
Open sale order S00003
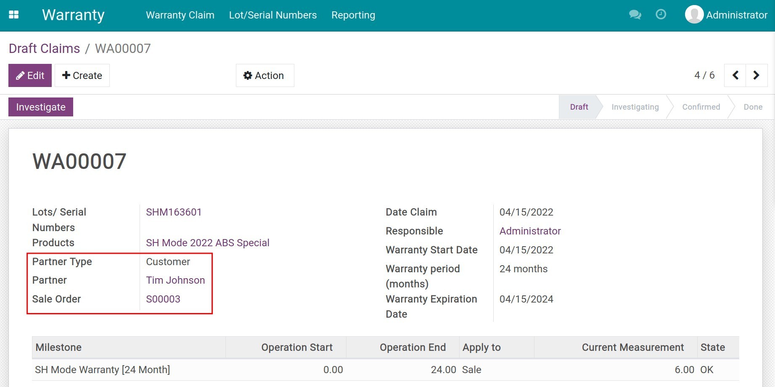click(x=163, y=299)
